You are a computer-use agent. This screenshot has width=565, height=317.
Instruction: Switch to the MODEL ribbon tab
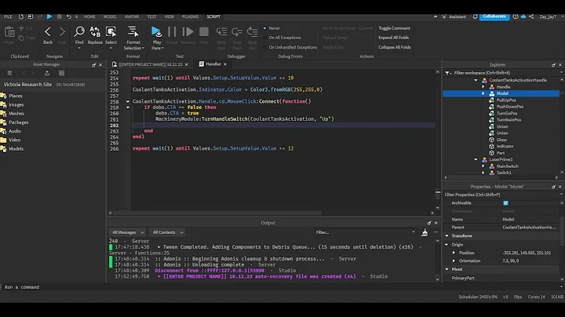110,16
